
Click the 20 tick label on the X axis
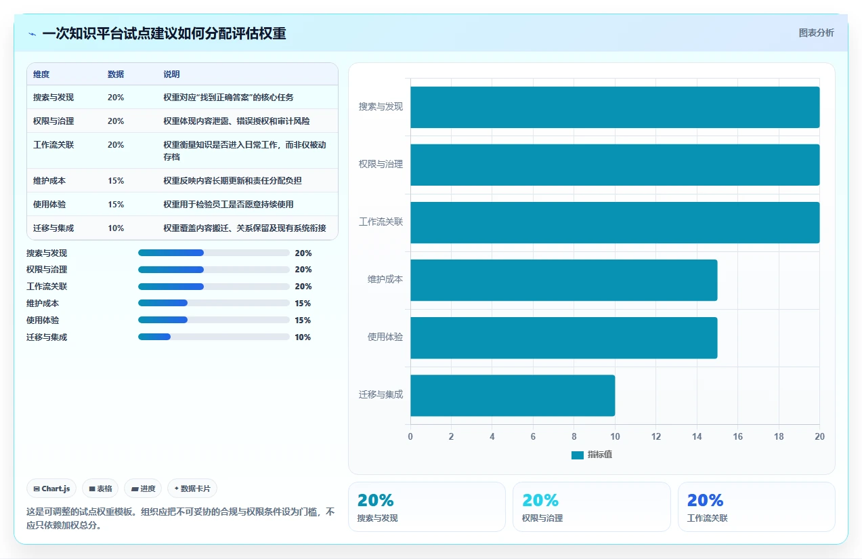[x=819, y=437]
